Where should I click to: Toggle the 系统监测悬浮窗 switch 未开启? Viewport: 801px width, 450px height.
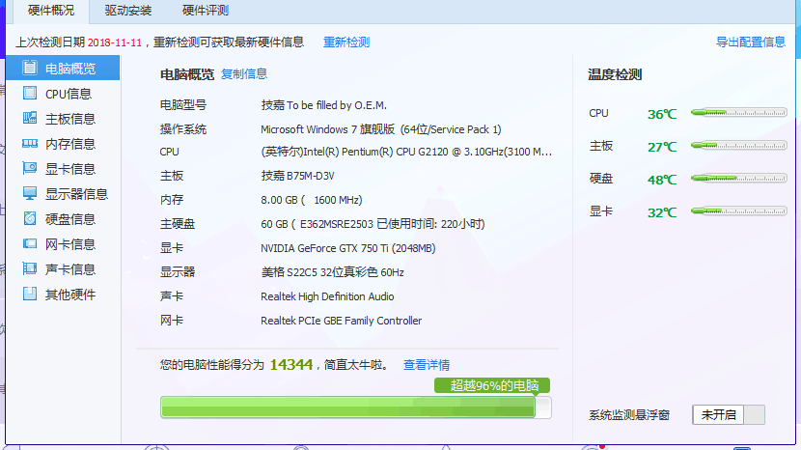click(729, 414)
